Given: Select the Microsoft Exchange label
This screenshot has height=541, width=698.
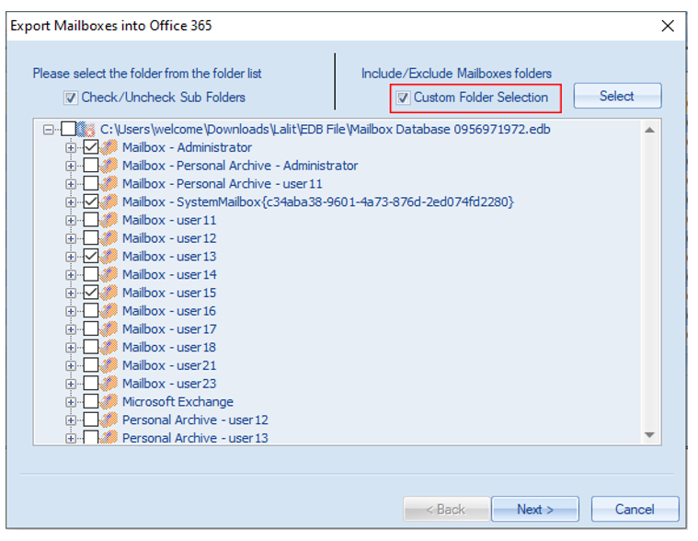Looking at the screenshot, I should [177, 402].
